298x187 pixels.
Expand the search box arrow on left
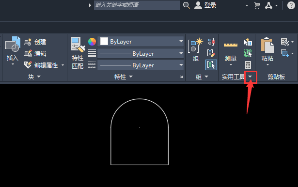coord(90,5)
